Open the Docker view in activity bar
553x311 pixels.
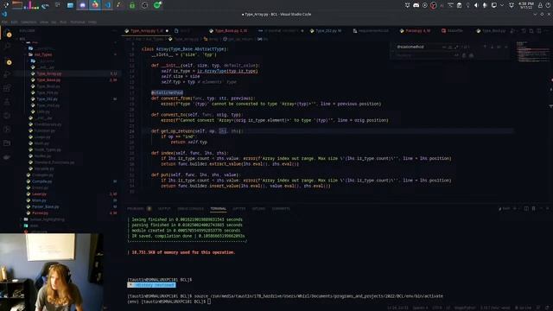click(8, 157)
